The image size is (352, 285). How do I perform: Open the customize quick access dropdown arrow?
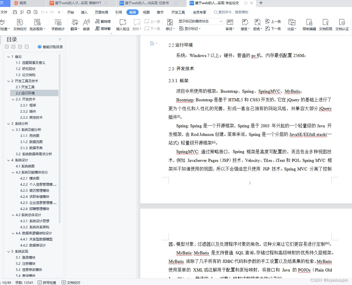59,12
